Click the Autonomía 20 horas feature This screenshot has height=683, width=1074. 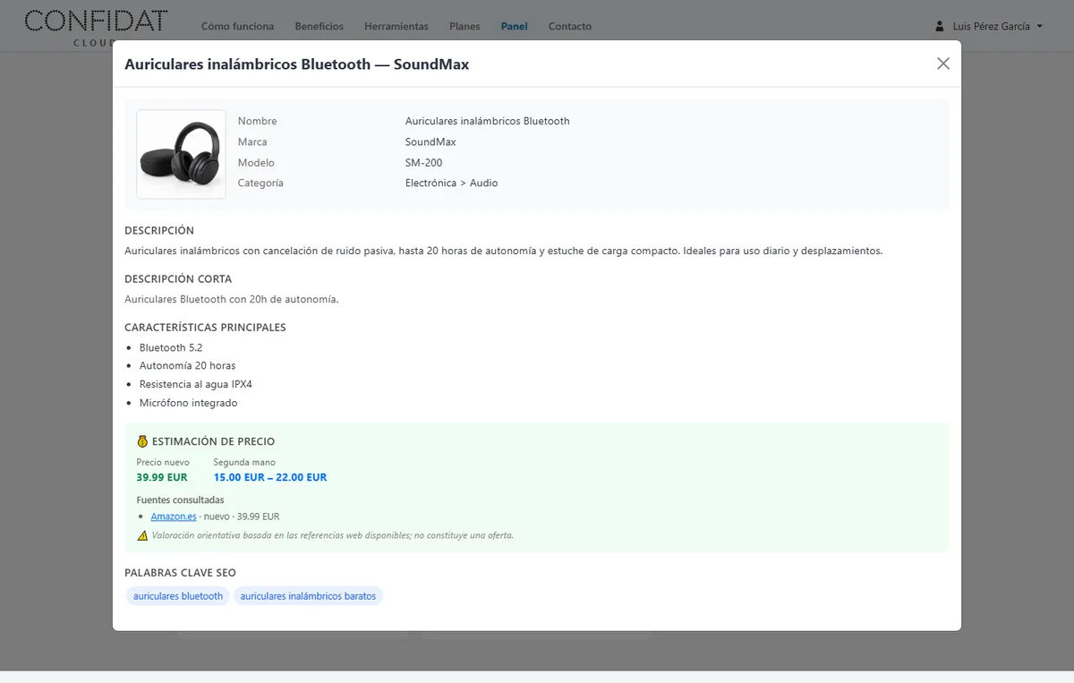coord(188,365)
